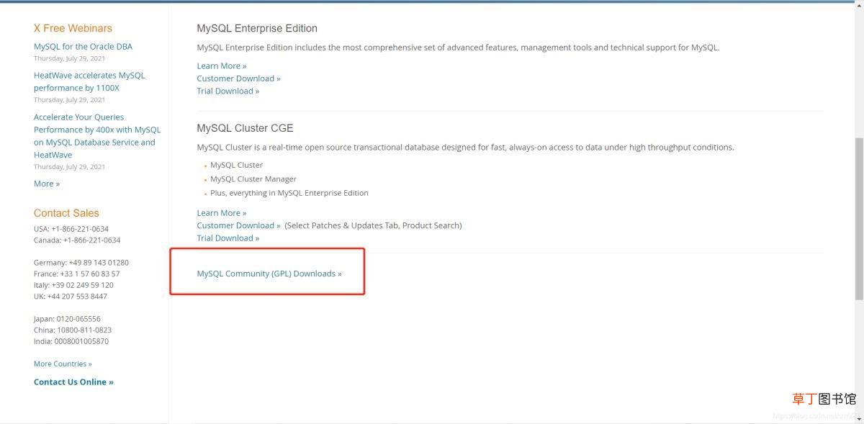
Task: Click Trial Download » under MySQL Cluster CGE
Action: pos(228,238)
